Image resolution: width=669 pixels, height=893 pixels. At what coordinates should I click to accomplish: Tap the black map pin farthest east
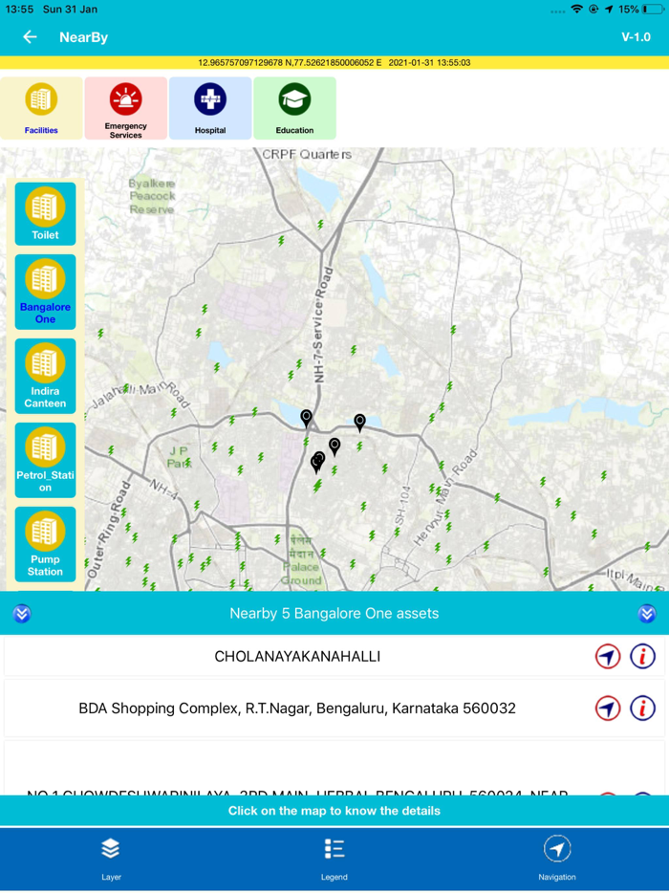359,422
